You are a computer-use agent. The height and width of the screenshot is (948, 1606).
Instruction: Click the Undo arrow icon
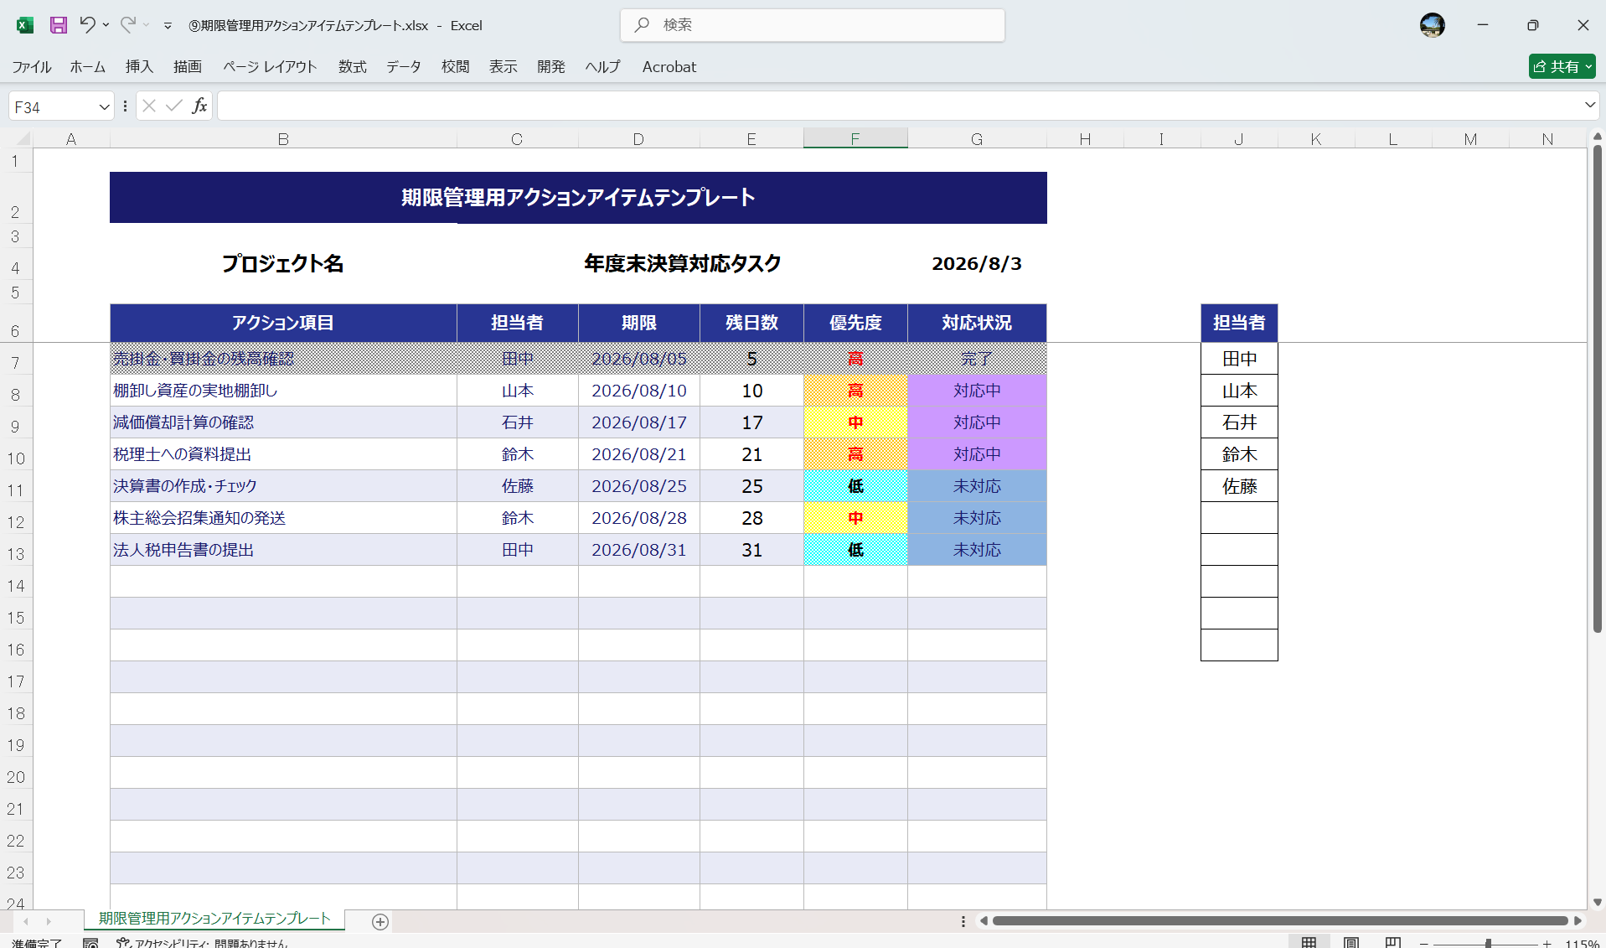click(x=87, y=25)
